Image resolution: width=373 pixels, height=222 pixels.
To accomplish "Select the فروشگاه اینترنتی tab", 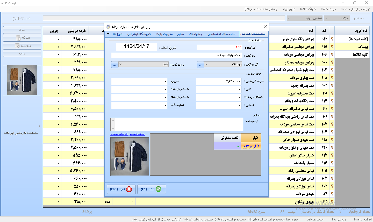I will point(139,34).
